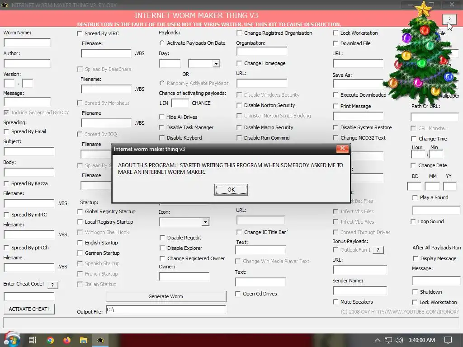Open File Explorer from the taskbar
Screen dimensions: 463x347
click(x=84, y=340)
